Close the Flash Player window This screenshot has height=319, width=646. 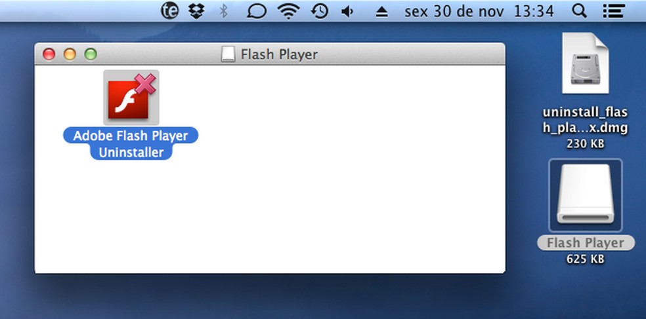click(49, 54)
